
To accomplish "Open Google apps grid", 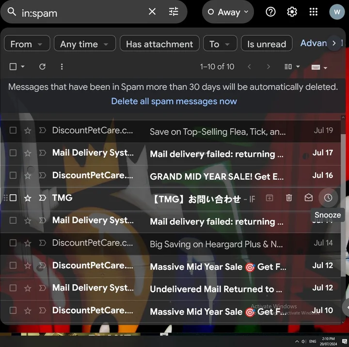I will point(314,12).
